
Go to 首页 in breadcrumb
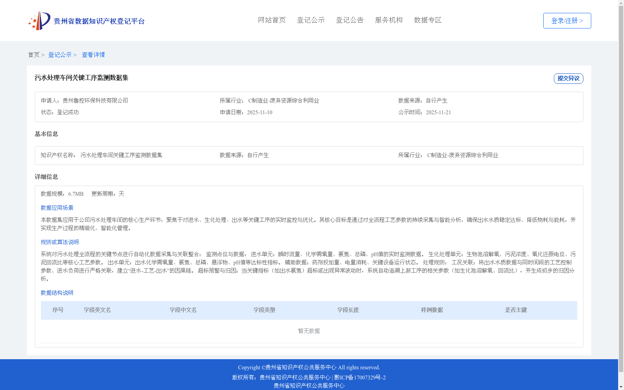click(34, 55)
